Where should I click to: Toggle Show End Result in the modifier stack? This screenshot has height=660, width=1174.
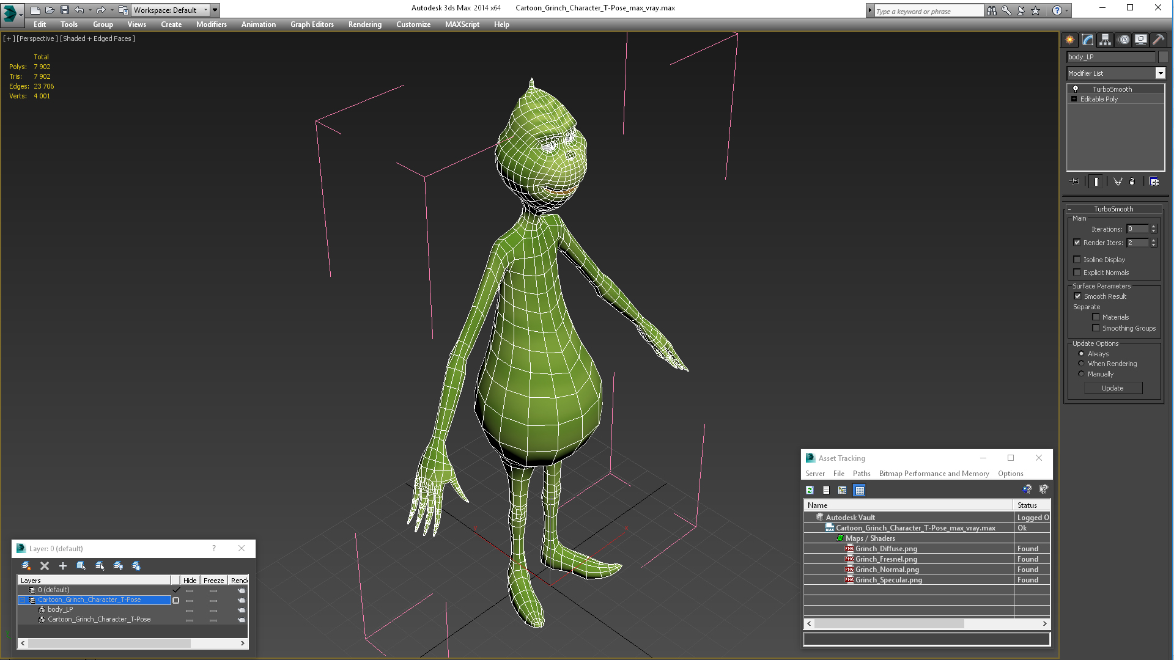pos(1096,182)
